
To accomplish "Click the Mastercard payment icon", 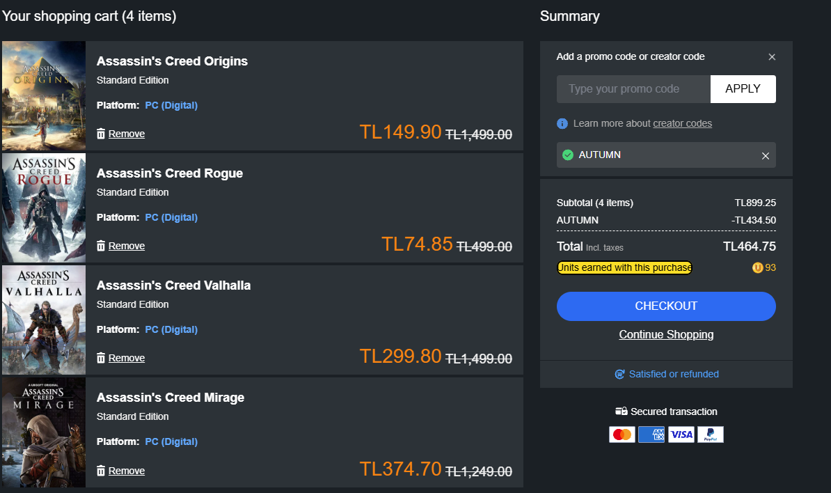I will point(622,435).
